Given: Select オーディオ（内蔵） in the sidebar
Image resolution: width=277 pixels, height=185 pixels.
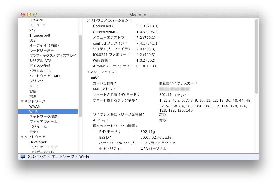Looking at the screenshot, I should (x=44, y=45).
